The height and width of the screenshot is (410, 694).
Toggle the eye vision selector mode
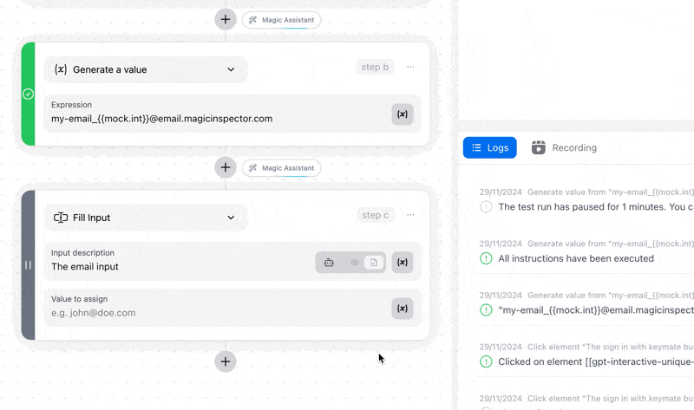pyautogui.click(x=355, y=263)
